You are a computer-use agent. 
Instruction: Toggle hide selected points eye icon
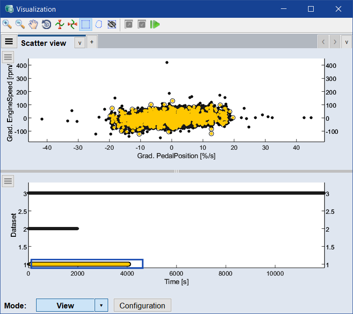coord(112,24)
